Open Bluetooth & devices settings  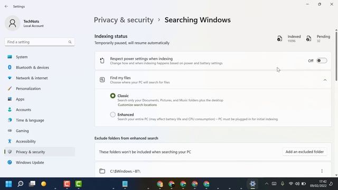(x=40, y=68)
